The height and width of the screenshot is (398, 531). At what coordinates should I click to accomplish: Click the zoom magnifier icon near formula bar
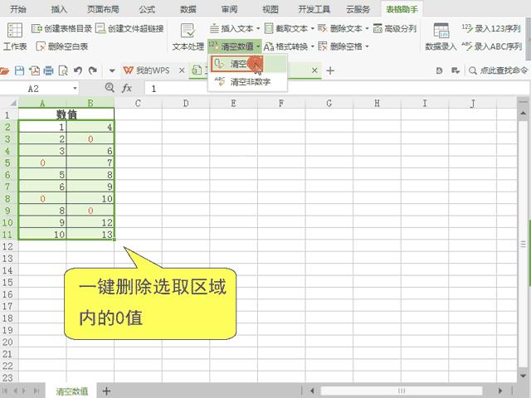click(x=110, y=88)
